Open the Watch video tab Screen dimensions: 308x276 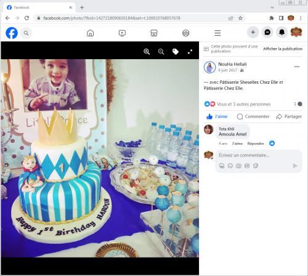122,33
